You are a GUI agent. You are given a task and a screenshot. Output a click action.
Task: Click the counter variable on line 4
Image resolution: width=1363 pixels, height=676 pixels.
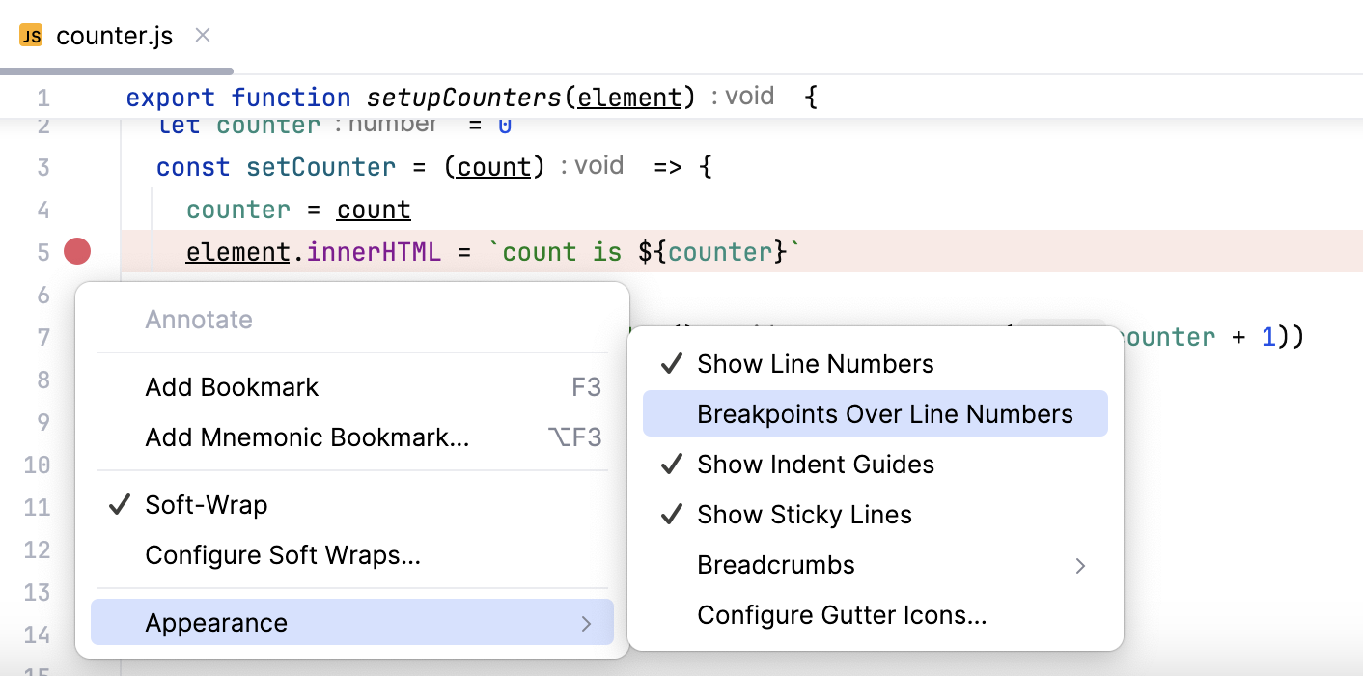point(237,209)
